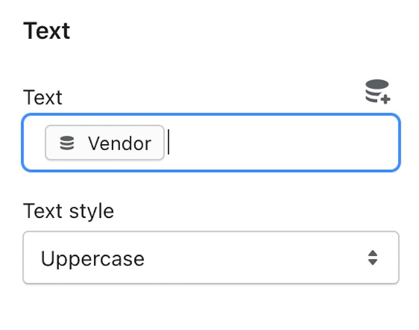The image size is (419, 330).
Task: Click the up-down arrows icon beside Uppercase
Action: pyautogui.click(x=373, y=258)
